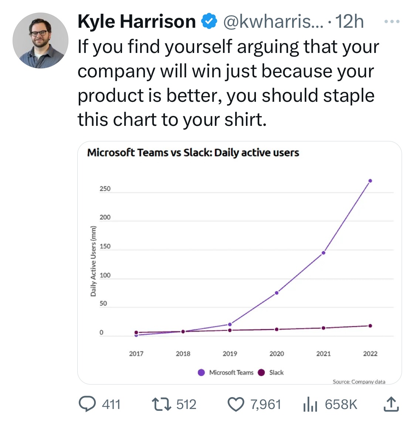Click the 512 retweets count
This screenshot has height=426, width=412.
pyautogui.click(x=186, y=404)
